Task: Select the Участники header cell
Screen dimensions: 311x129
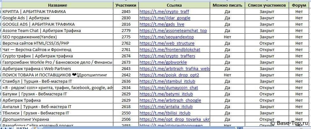Action: pos(126,5)
